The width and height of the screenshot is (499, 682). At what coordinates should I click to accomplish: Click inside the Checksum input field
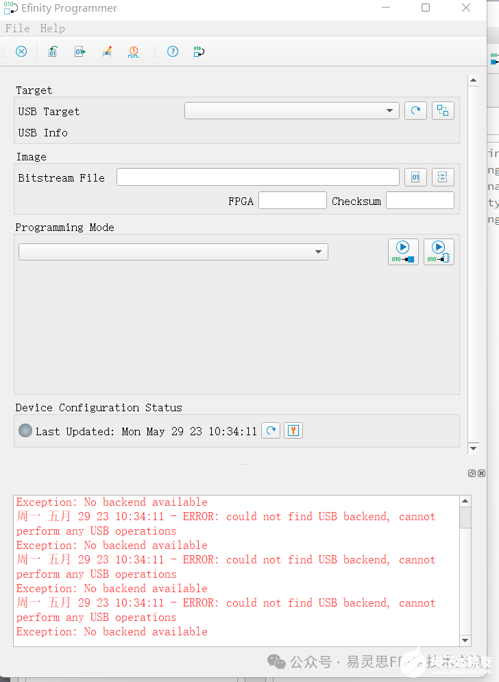(419, 200)
